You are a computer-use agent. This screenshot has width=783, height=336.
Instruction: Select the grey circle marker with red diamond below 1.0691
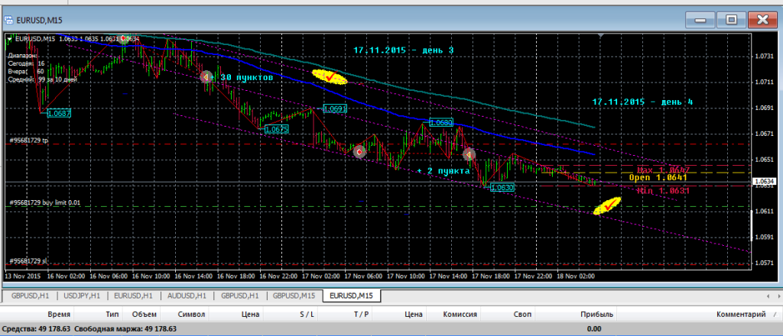(x=359, y=151)
